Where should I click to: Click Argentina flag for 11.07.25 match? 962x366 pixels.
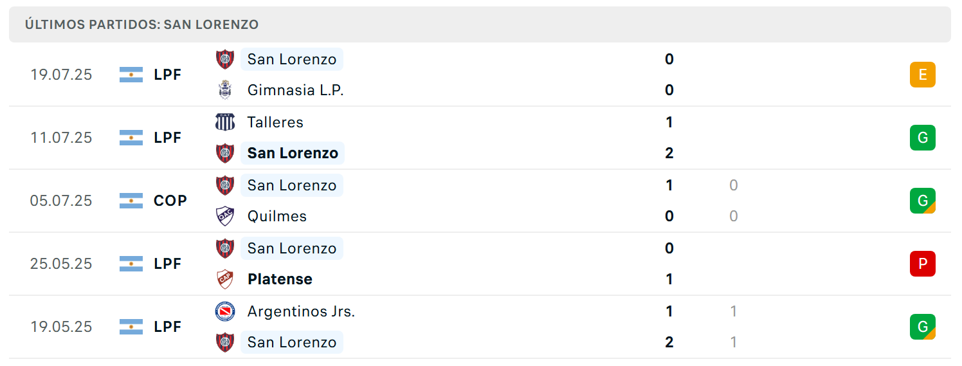pos(131,138)
